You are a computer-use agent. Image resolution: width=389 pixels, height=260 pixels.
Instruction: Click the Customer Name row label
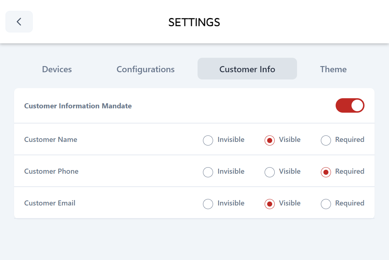pyautogui.click(x=50, y=139)
